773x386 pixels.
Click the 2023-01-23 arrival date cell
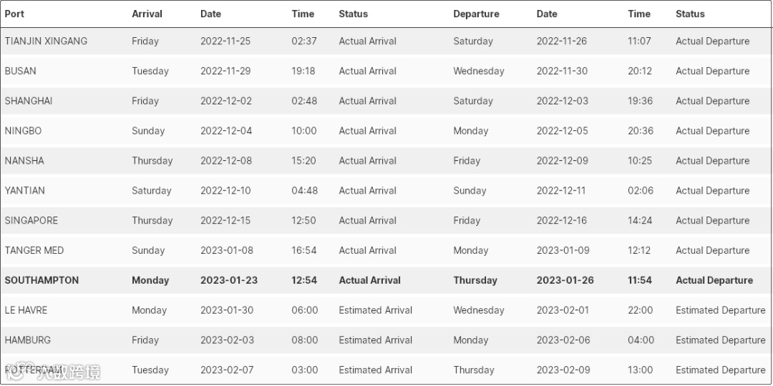[x=229, y=281]
